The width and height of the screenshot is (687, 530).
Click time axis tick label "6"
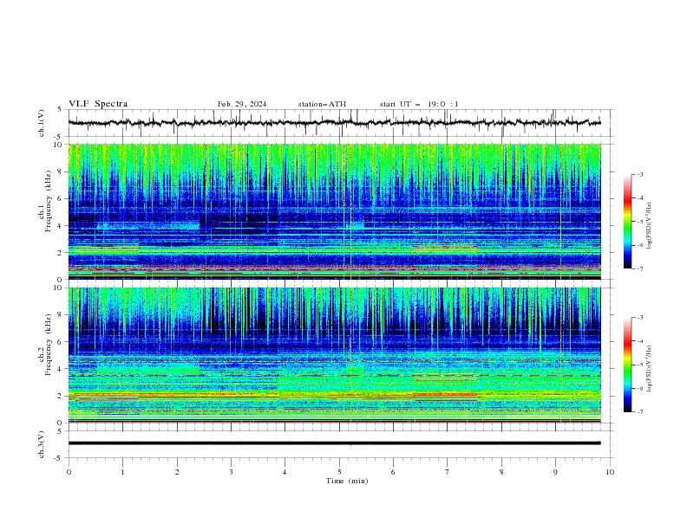pyautogui.click(x=393, y=472)
